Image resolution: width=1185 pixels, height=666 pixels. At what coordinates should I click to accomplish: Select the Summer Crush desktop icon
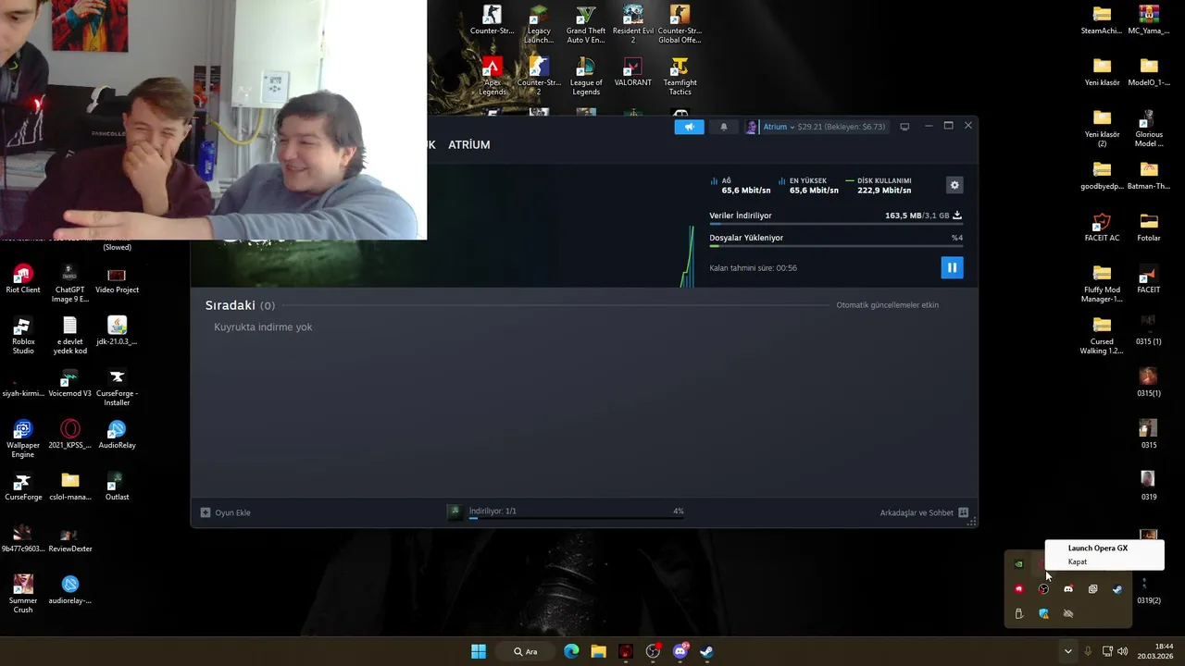point(23,595)
